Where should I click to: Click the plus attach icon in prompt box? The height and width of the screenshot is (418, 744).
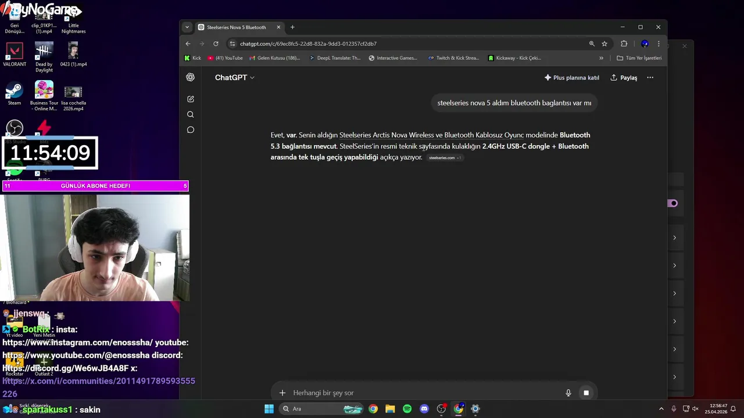pyautogui.click(x=282, y=393)
